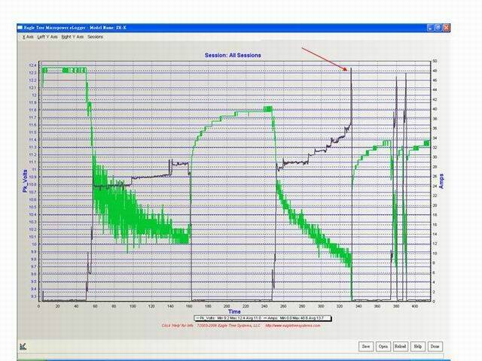Image resolution: width=482 pixels, height=361 pixels.
Task: Open the Left Y Axis menu
Action: coord(47,37)
